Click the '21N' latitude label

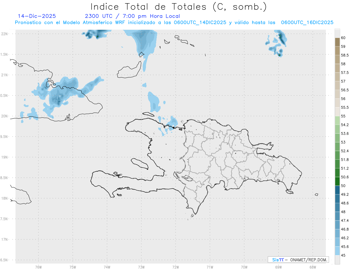point(4,75)
